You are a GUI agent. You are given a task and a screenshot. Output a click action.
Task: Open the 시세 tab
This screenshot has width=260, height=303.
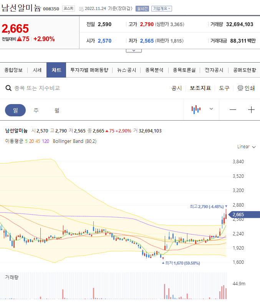pyautogui.click(x=37, y=70)
